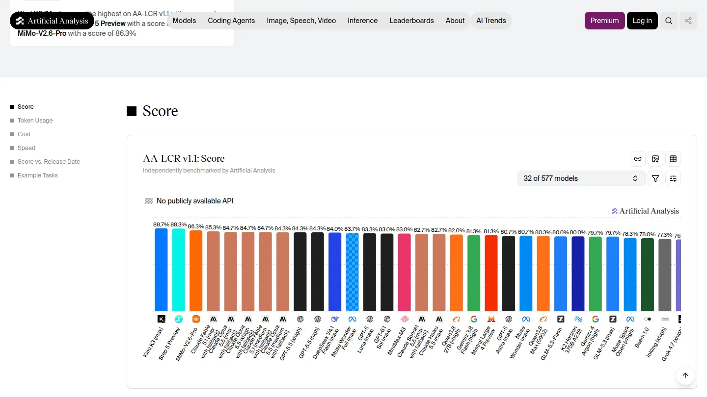
Task: Click the MiniMax-M3 pink bar
Action: click(405, 273)
